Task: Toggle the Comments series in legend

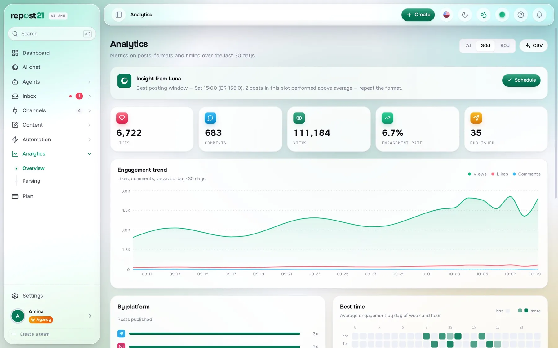Action: (526, 174)
